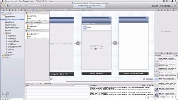Select the prototype cell Label row
Viewport: 178px width, 100px height.
coord(97,28)
